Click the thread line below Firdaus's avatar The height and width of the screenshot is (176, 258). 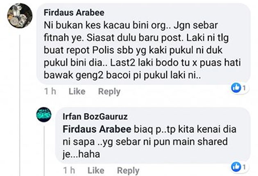(x=20, y=105)
